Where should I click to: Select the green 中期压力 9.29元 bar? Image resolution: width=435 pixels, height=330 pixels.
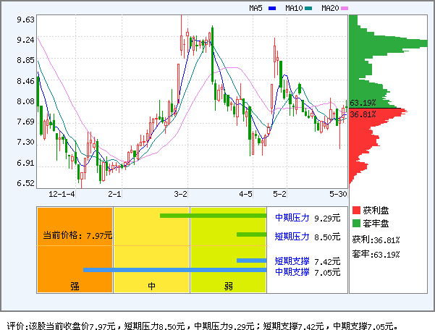pyautogui.click(x=214, y=216)
